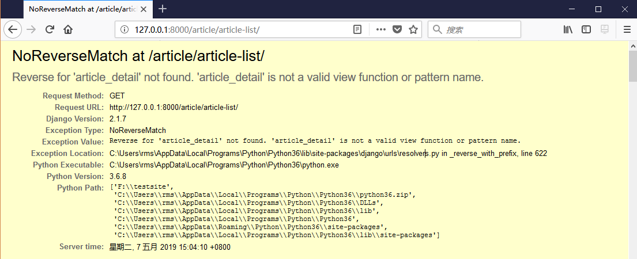This screenshot has height=259, width=637.
Task: Maximize the Firefox window
Action: (598, 9)
